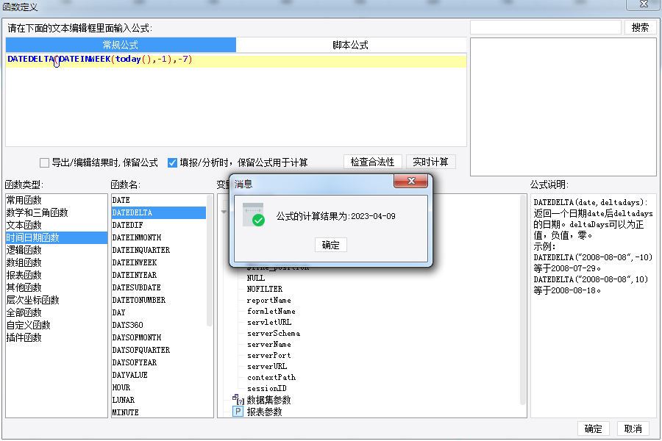Select DAYSOFQUARTER function
Image resolution: width=662 pixels, height=441 pixels.
coord(159,350)
